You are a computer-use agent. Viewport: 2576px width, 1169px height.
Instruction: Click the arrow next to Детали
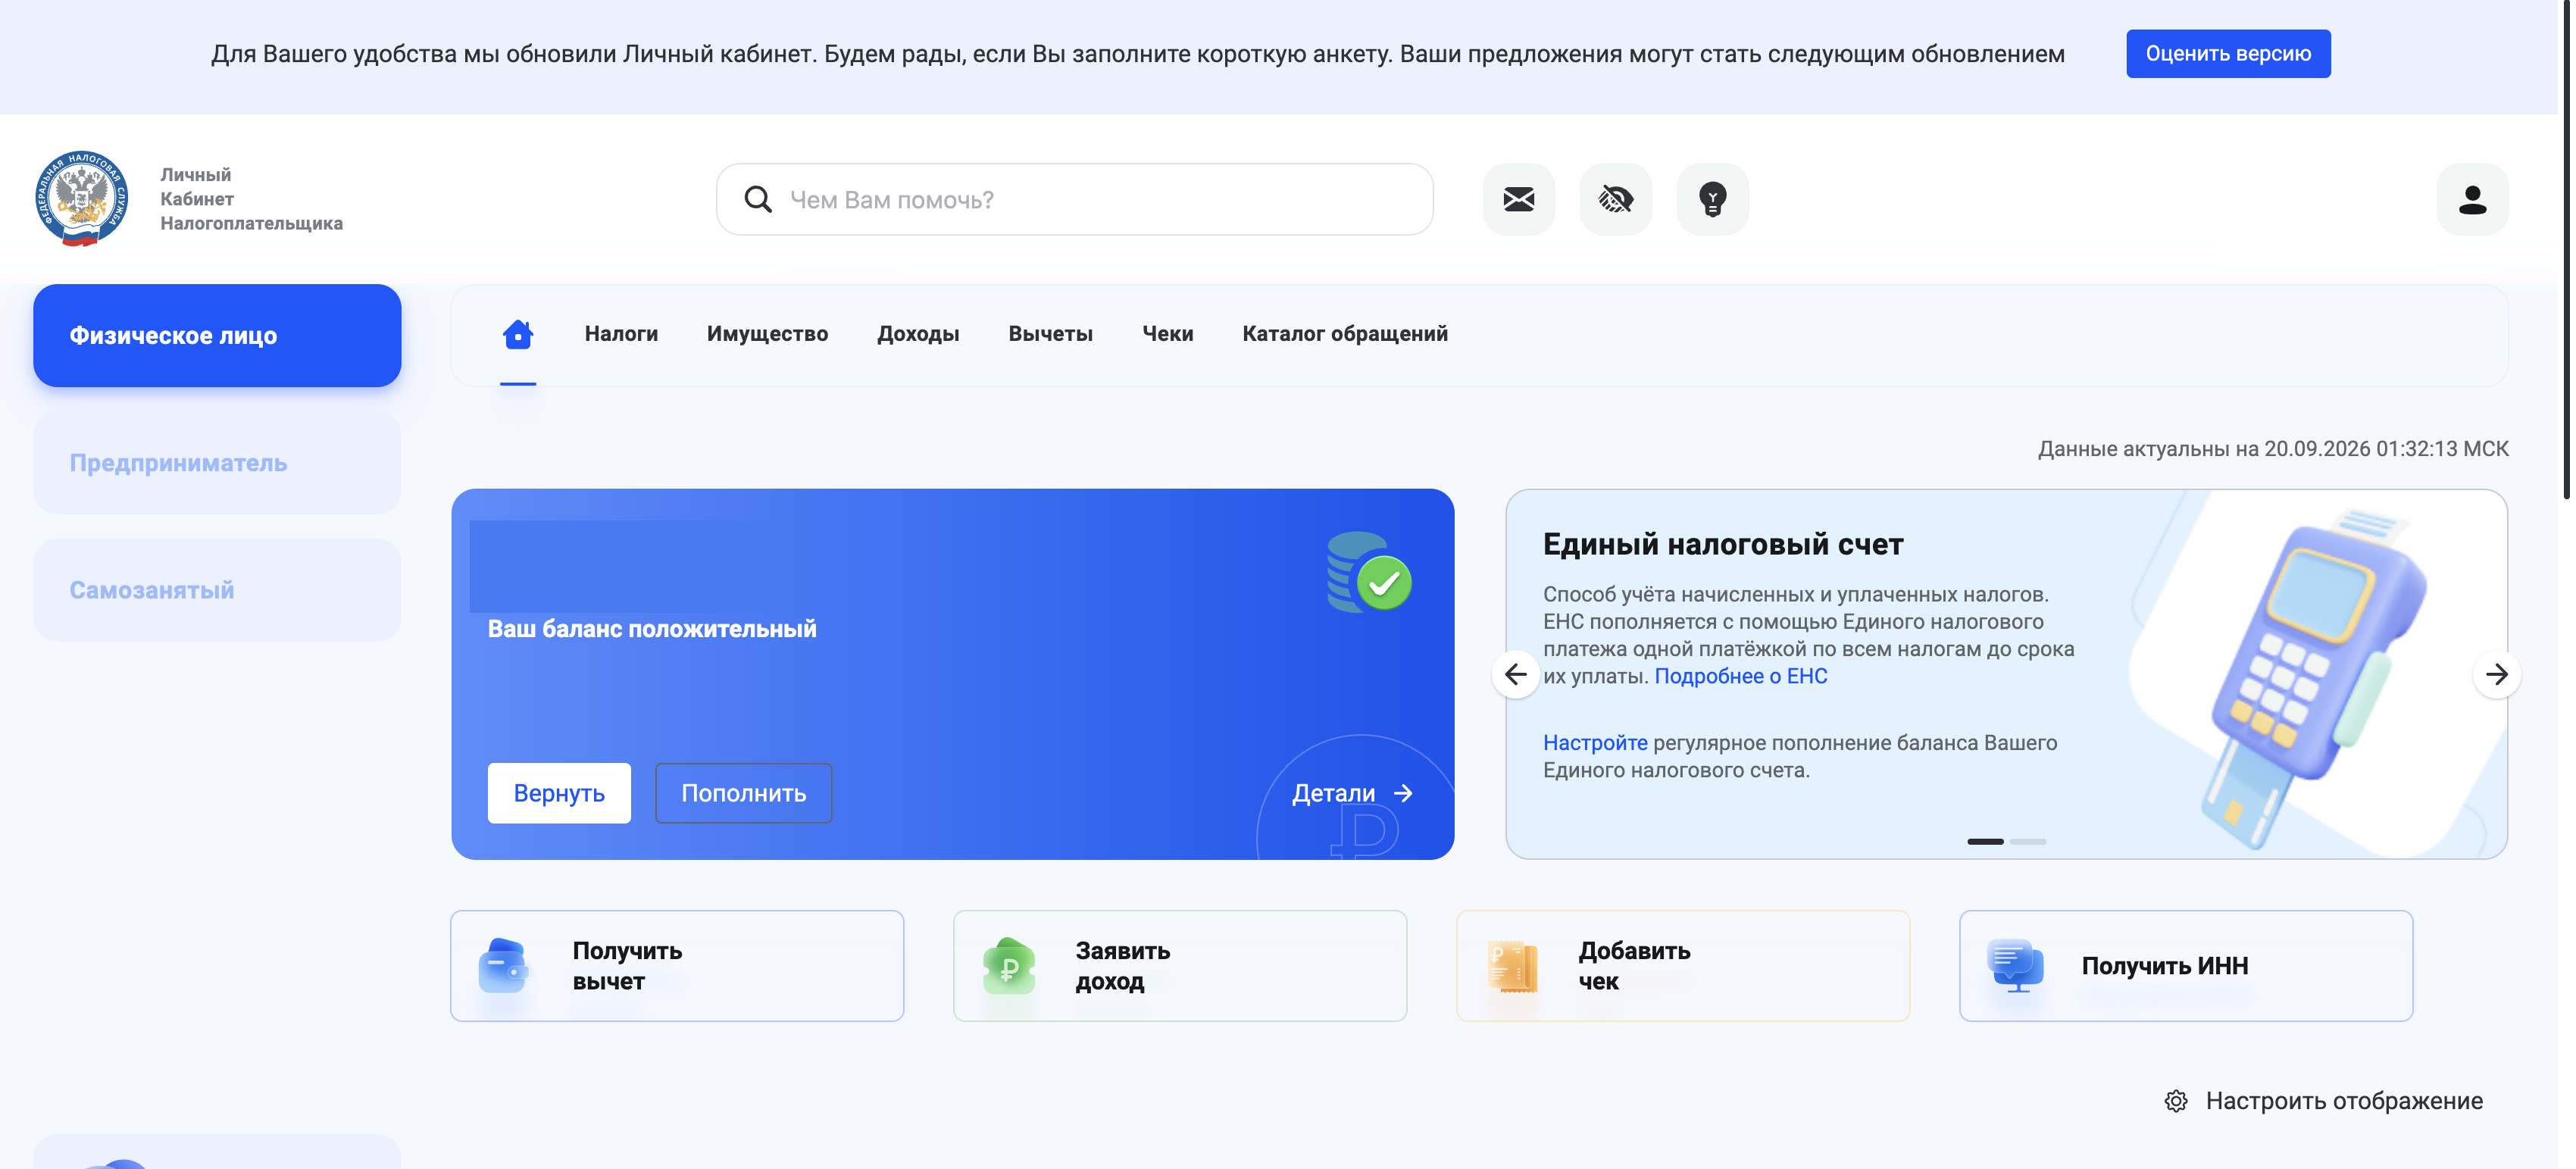pyautogui.click(x=1403, y=793)
